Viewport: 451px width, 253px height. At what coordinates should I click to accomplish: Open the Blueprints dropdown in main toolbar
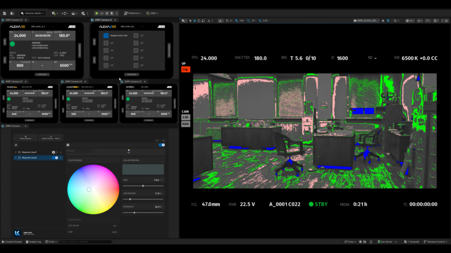(x=65, y=13)
